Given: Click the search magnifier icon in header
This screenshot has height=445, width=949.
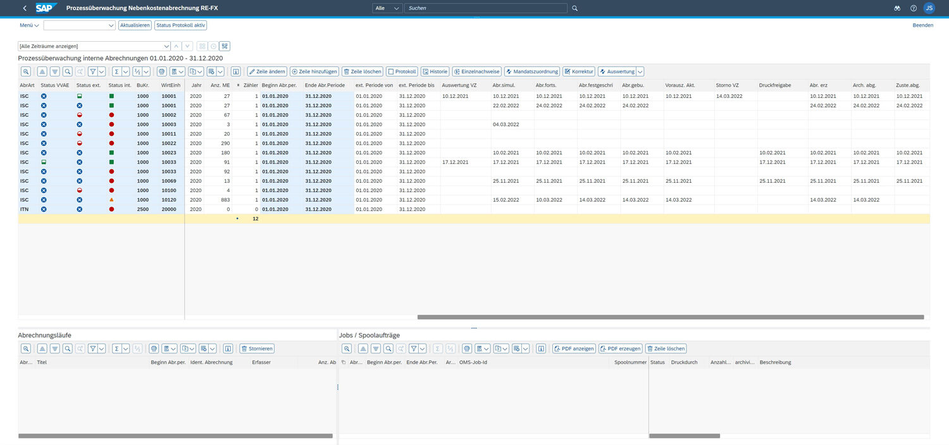Looking at the screenshot, I should tap(574, 8).
